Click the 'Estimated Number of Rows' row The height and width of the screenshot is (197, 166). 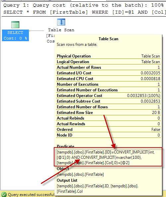click(108, 107)
